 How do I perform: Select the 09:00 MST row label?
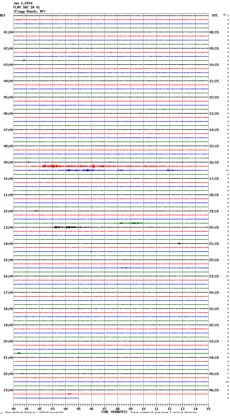[8, 162]
